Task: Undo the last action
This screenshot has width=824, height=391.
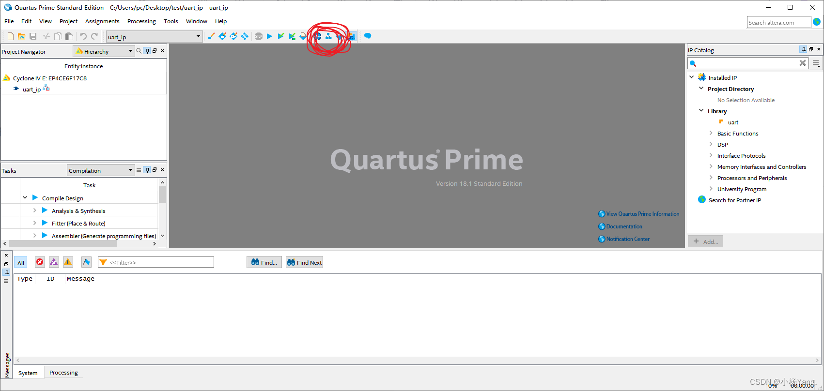Action: tap(83, 36)
